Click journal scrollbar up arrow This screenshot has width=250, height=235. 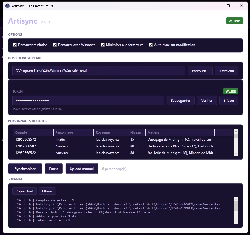coord(236,199)
